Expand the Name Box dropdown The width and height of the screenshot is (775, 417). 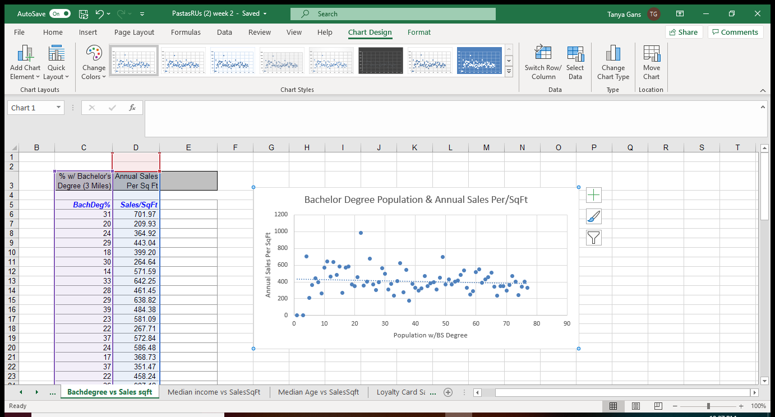tap(58, 108)
